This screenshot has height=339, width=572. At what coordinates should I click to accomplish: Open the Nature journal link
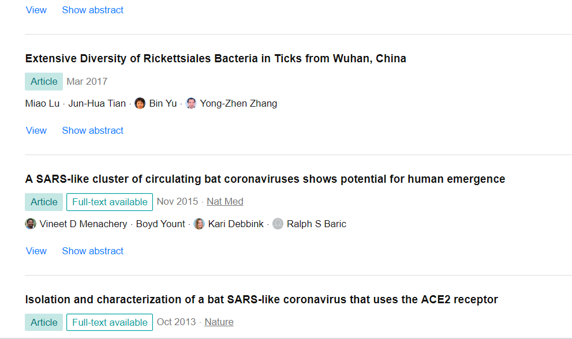click(x=219, y=322)
